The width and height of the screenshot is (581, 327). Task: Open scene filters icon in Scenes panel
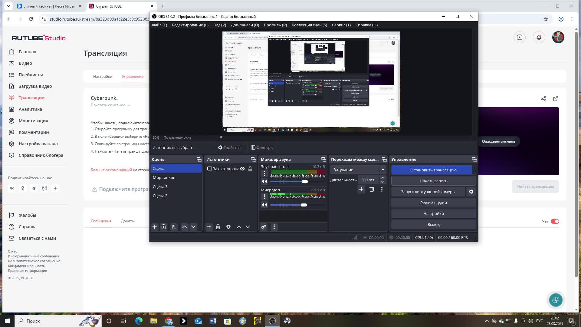(174, 227)
